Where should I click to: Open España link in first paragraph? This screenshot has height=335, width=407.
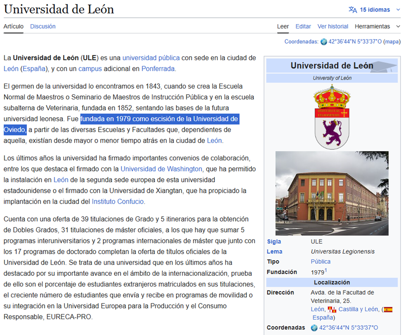coord(34,69)
